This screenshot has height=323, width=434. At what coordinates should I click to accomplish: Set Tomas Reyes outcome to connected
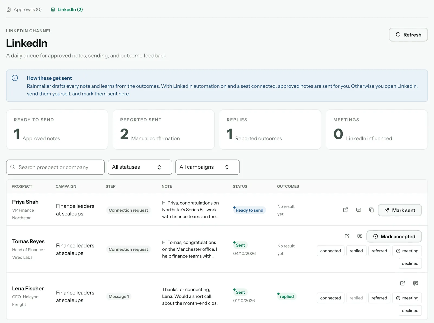click(330, 251)
